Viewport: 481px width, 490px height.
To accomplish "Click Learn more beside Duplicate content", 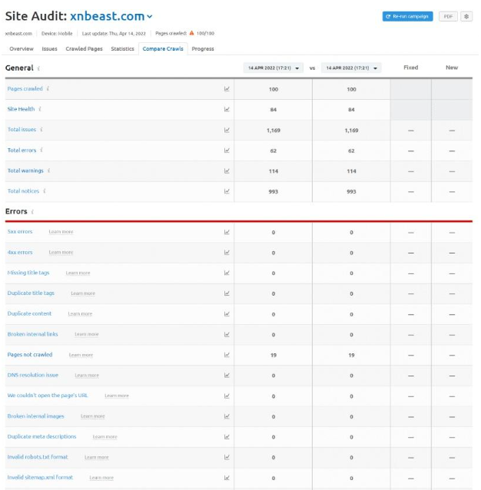I will pos(80,314).
